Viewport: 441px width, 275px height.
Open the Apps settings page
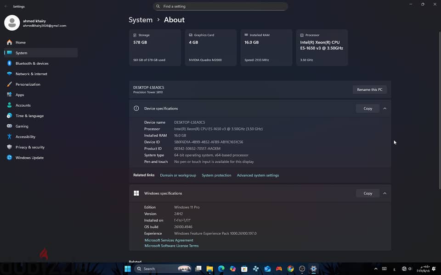41,95
